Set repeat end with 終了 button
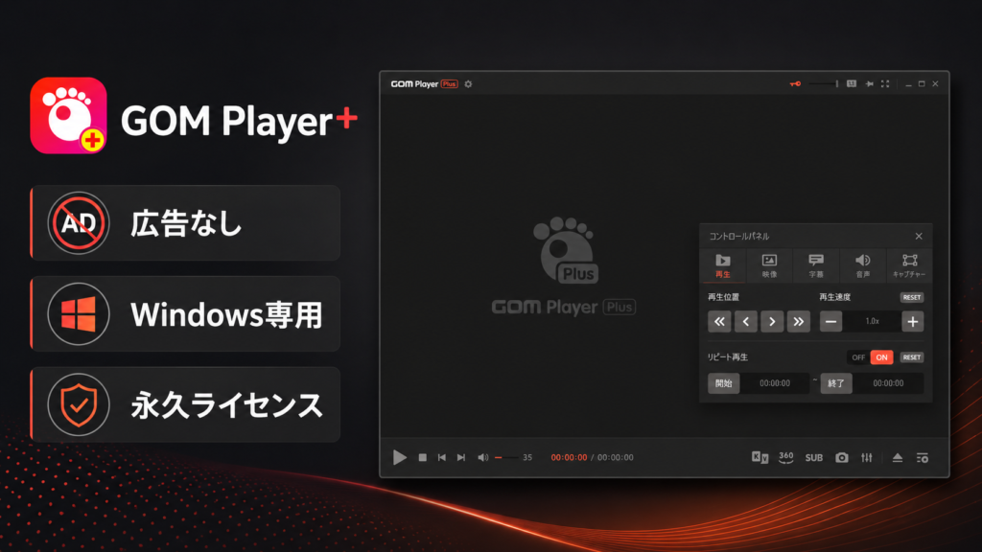Image resolution: width=982 pixels, height=552 pixels. 836,383
